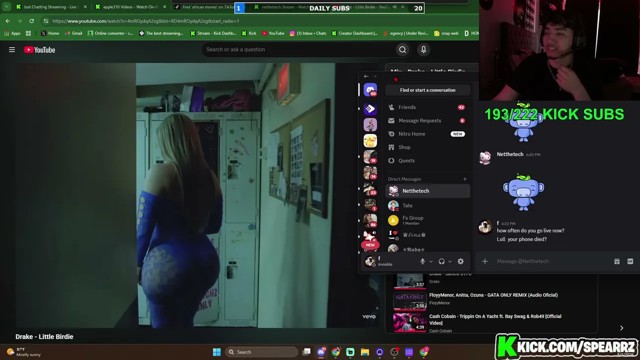Viewport: 640px width, 360px height.
Task: Click the YouTube address bar URL
Action: [x=146, y=21]
